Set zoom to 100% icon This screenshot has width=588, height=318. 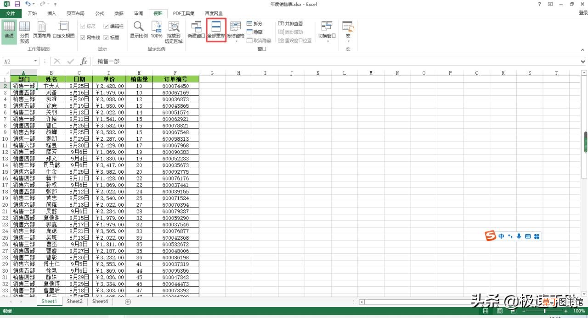pyautogui.click(x=157, y=30)
